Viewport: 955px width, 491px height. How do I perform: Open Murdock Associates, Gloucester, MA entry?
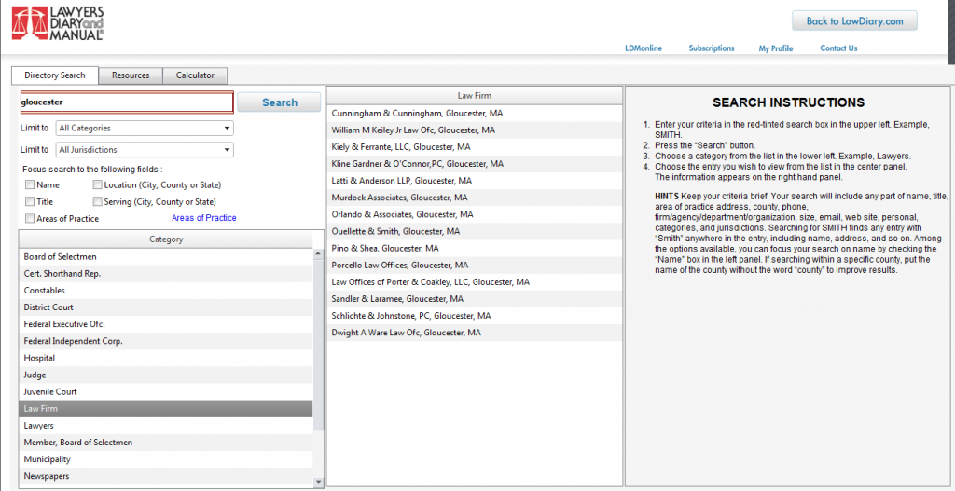tap(475, 198)
